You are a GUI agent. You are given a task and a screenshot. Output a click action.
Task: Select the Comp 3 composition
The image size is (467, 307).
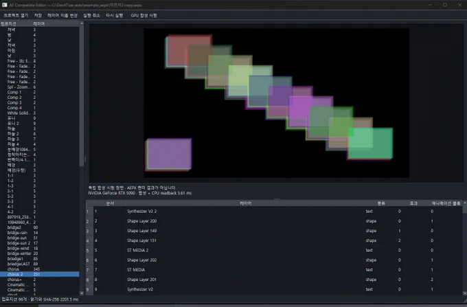pos(40,103)
